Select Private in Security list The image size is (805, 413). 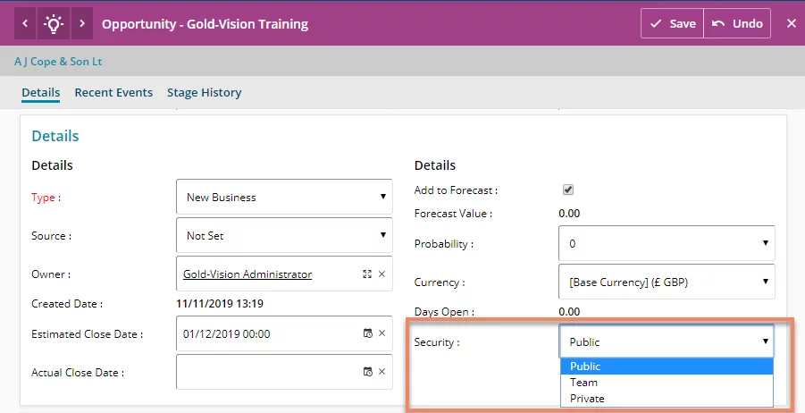(x=667, y=399)
